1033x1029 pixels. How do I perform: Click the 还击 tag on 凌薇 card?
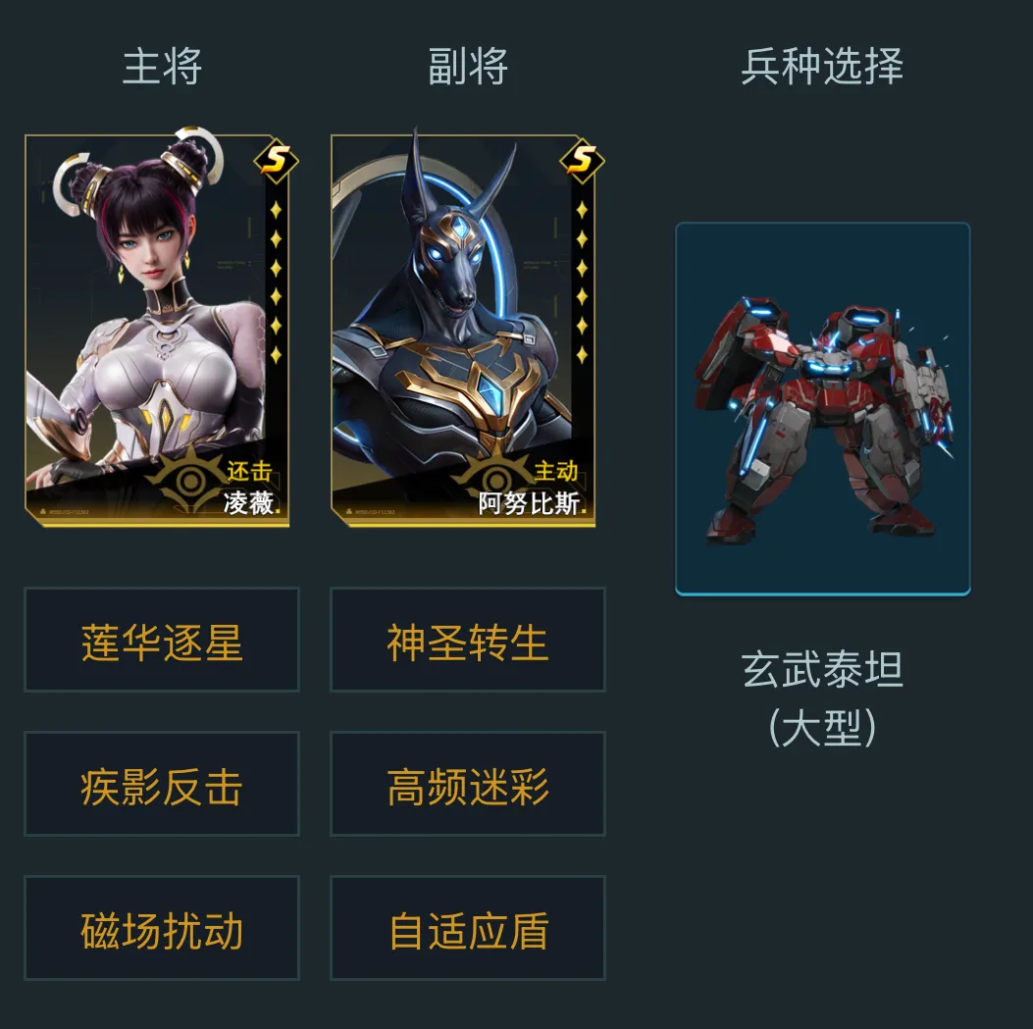pyautogui.click(x=249, y=472)
